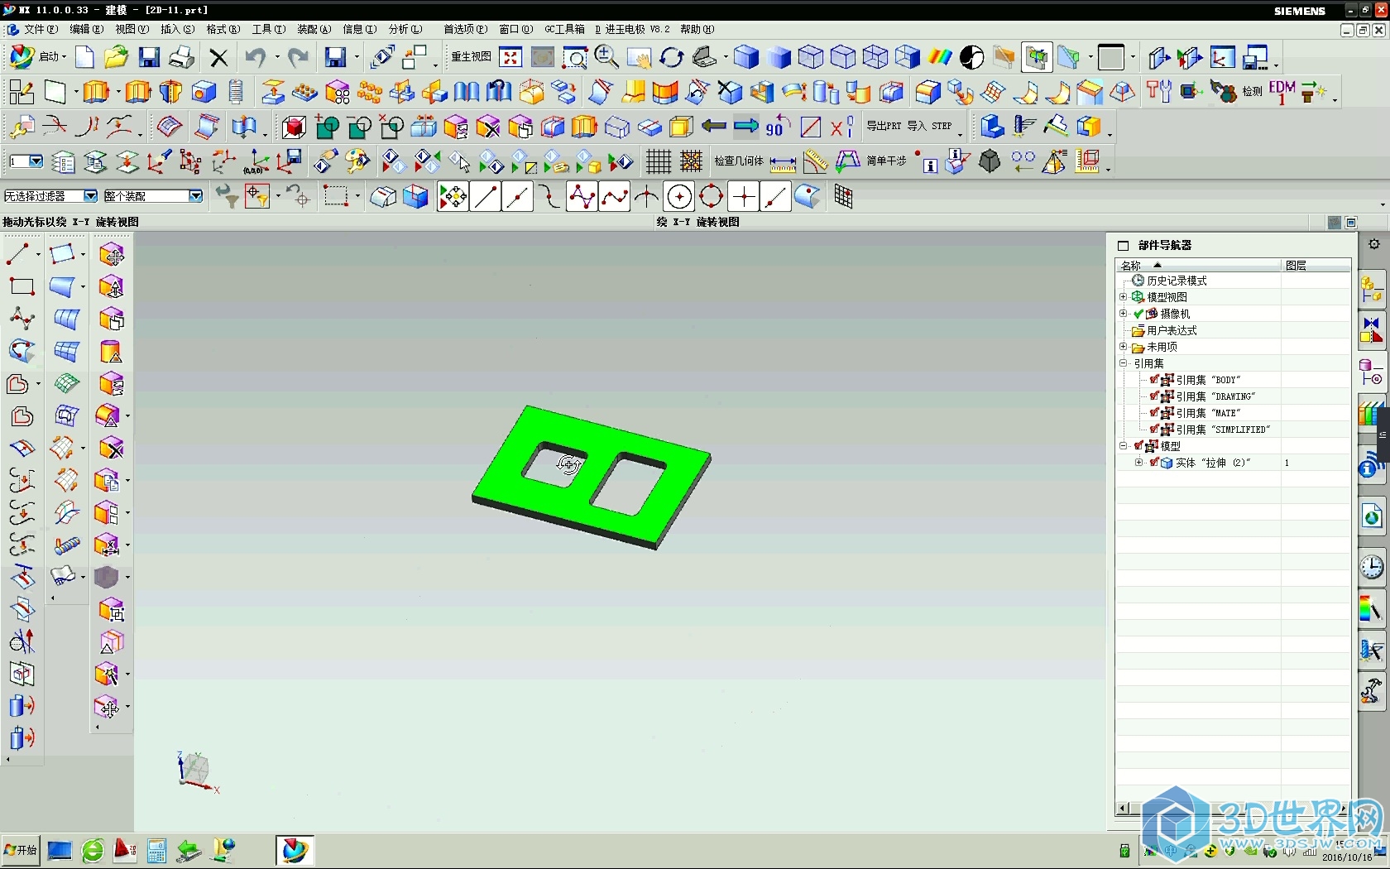Image resolution: width=1390 pixels, height=869 pixels.
Task: Open the navigator settings gear
Action: (1374, 244)
